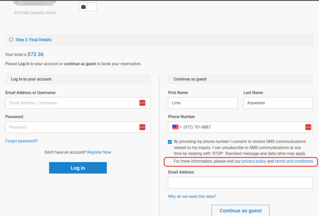Image resolution: width=319 pixels, height=216 pixels.
Task: Click the 'Why do we need this data?' link
Action: [192, 196]
